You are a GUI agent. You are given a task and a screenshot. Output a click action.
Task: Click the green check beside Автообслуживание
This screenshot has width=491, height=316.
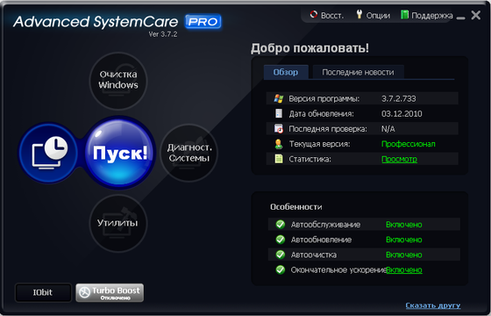pyautogui.click(x=281, y=225)
